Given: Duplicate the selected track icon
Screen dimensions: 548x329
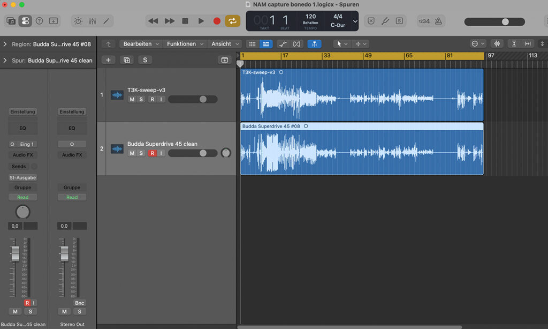Looking at the screenshot, I should click(126, 60).
